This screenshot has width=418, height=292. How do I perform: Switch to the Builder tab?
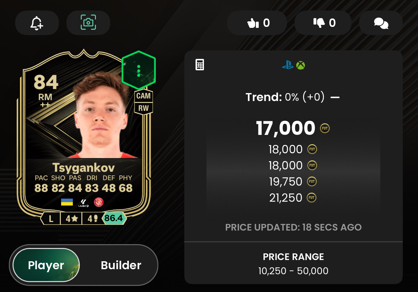coord(121,265)
